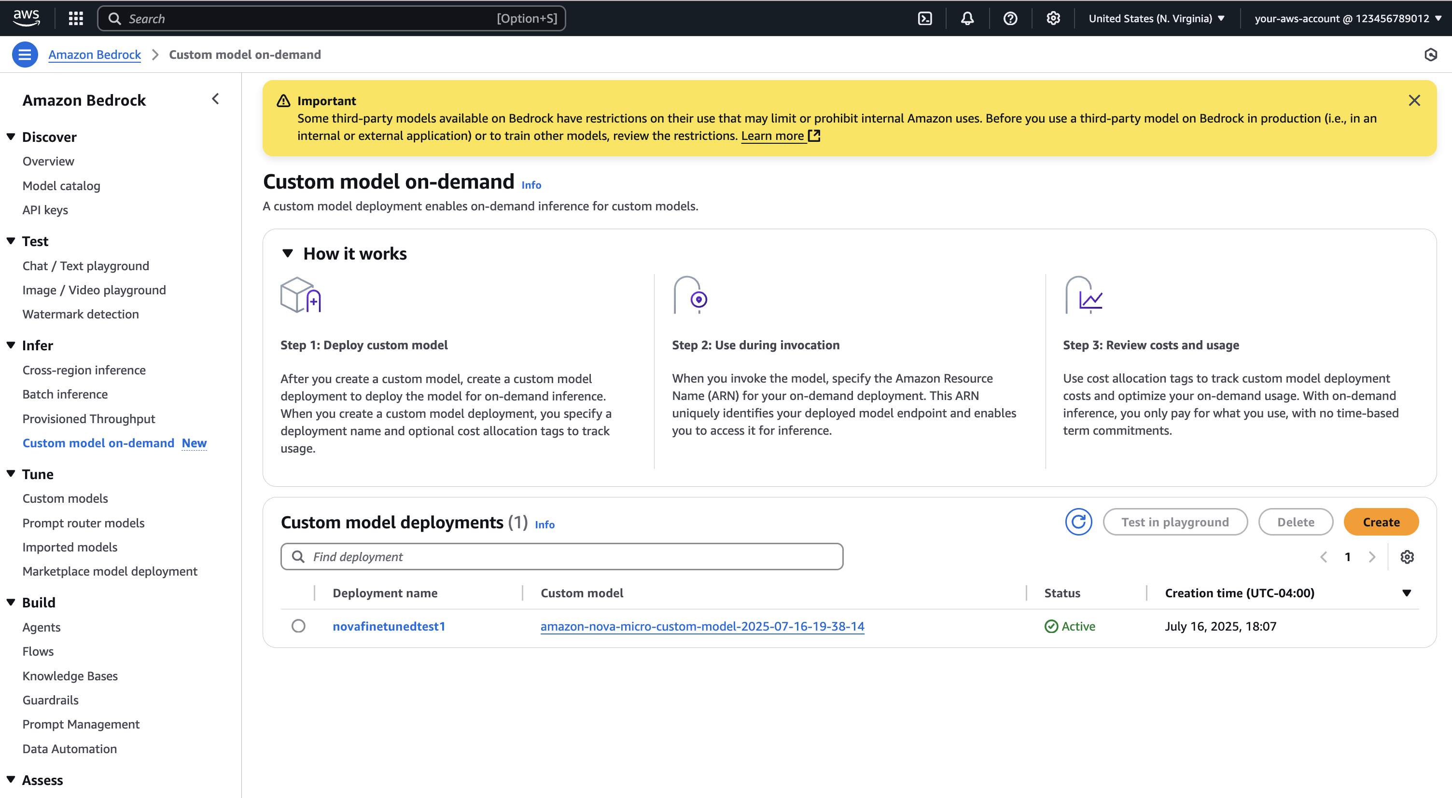Open table preferences gear icon
Screen dimensions: 1452x798
click(x=1407, y=557)
